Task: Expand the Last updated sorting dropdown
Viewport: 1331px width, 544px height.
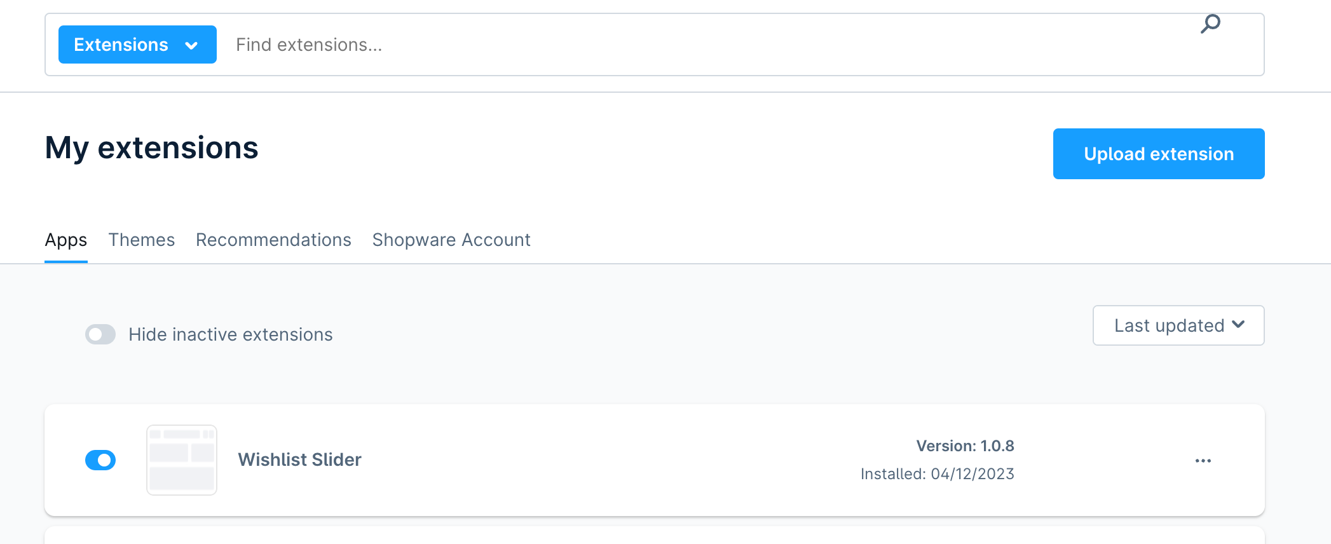Action: point(1178,325)
